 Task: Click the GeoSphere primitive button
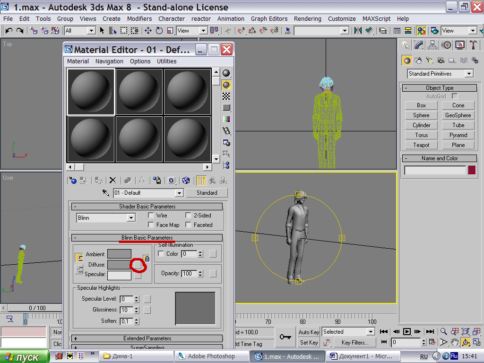(458, 115)
